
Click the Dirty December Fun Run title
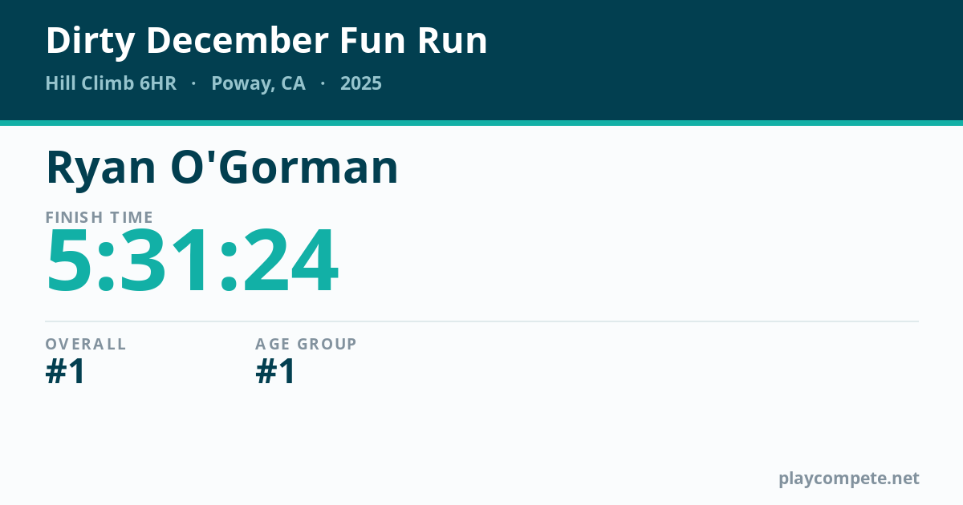pyautogui.click(x=266, y=42)
